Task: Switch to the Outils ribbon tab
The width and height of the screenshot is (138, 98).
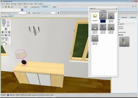Action: 26,7
